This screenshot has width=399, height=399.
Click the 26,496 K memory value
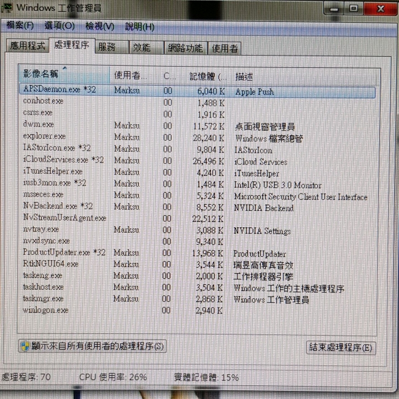click(208, 161)
